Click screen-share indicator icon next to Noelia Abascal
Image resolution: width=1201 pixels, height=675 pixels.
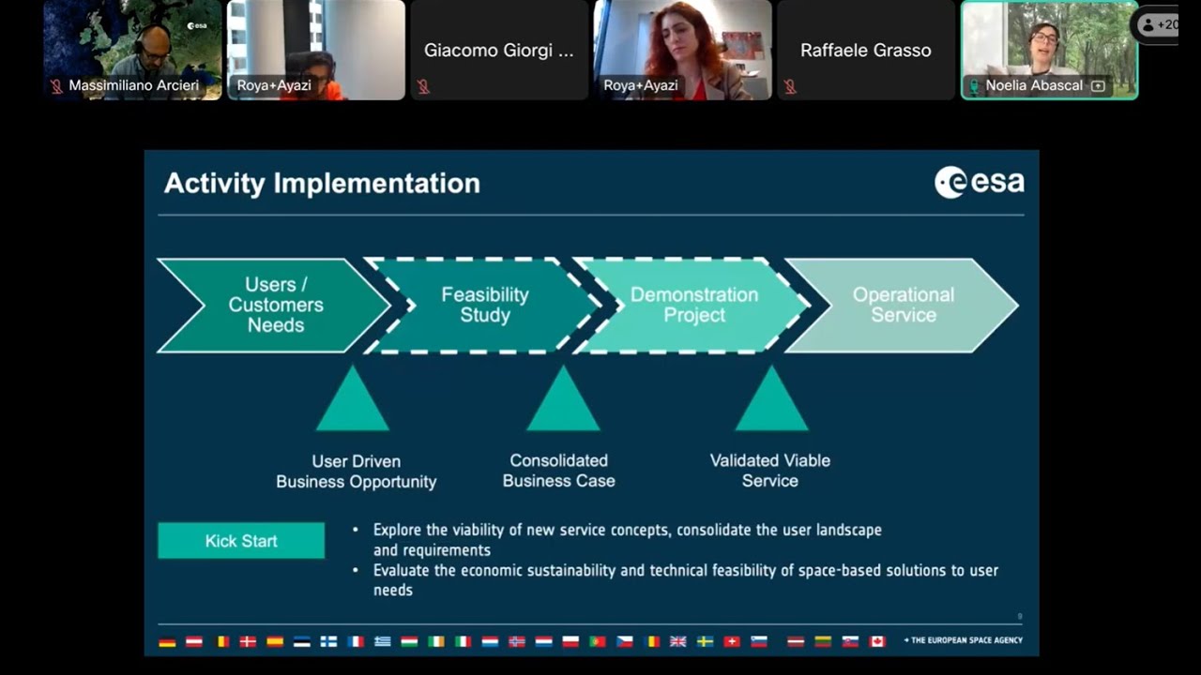coord(1098,86)
